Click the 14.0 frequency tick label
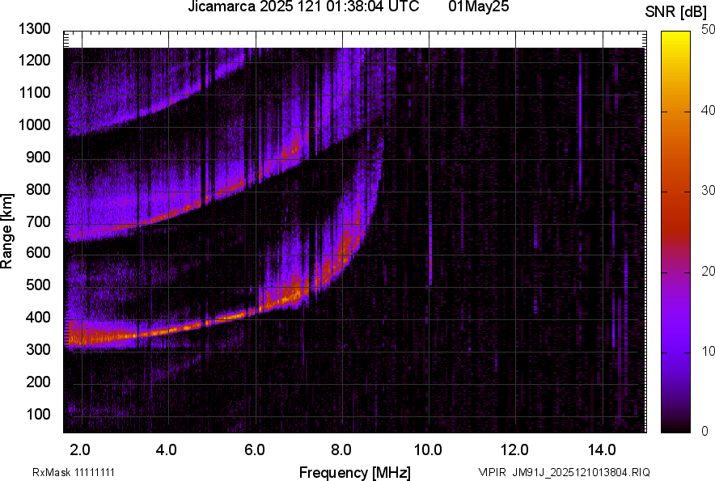The width and height of the screenshot is (715, 481). click(x=602, y=450)
